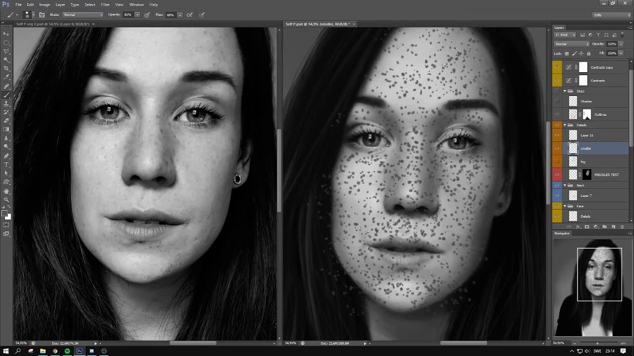Viewport: 634px width, 356px height.
Task: Toggle Quick Mask mode icon
Action: click(6, 225)
